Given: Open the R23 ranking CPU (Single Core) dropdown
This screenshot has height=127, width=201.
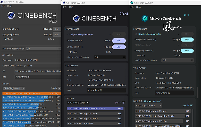Looking at the screenshot, I should click(14, 88).
